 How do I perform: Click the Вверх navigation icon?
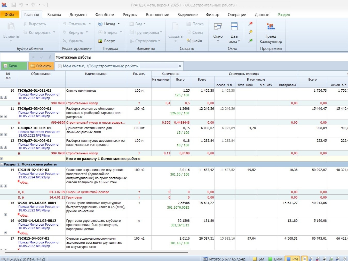[x=106, y=41]
